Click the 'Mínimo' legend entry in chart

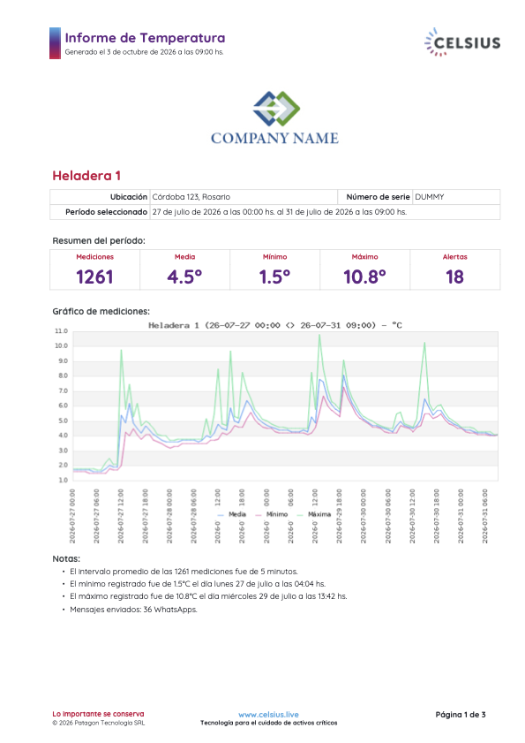pos(271,514)
